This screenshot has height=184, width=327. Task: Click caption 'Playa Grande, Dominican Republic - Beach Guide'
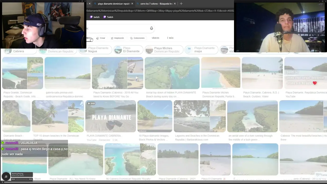point(21,95)
